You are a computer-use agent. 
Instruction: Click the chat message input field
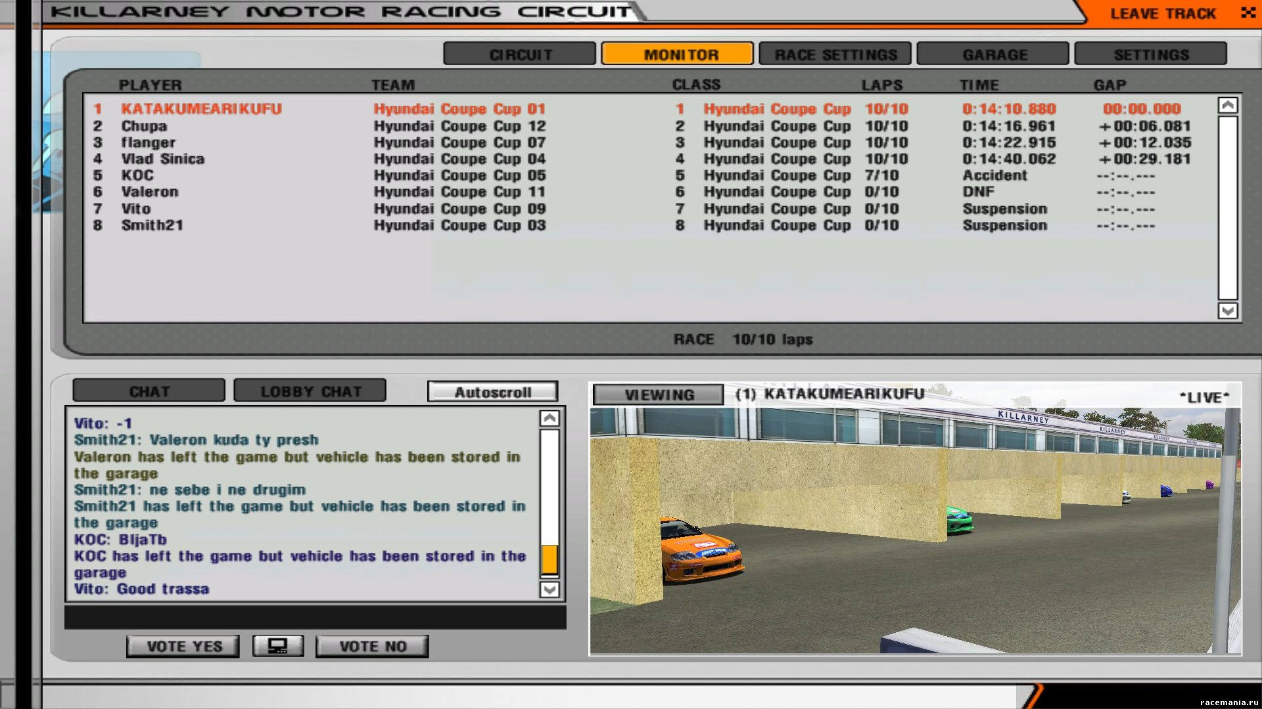coord(315,617)
